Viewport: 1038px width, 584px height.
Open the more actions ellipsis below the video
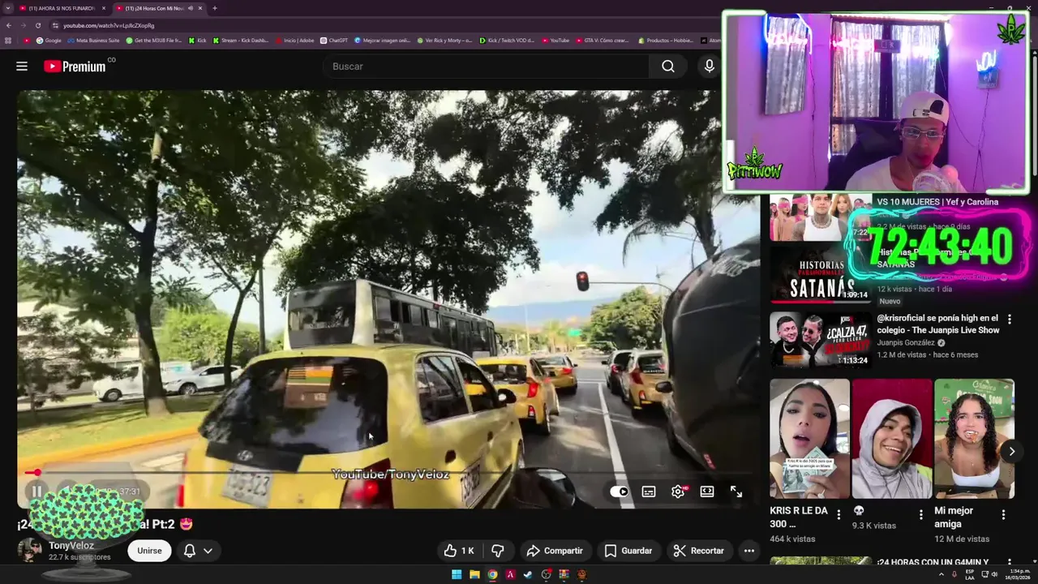pos(749,551)
